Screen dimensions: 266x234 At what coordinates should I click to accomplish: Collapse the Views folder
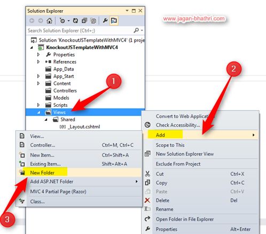[x=38, y=112]
